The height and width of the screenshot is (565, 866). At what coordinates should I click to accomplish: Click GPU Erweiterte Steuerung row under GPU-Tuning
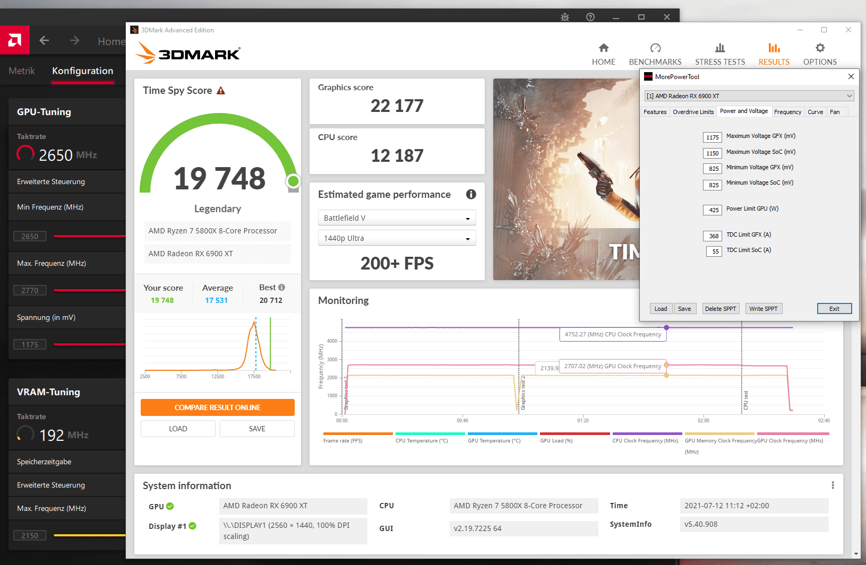pyautogui.click(x=67, y=181)
